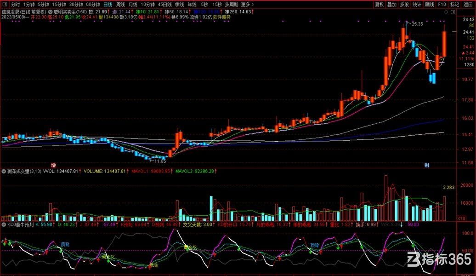
Task: Click the K: 55.98 readout in KDJ header
Action: [x=44, y=224]
